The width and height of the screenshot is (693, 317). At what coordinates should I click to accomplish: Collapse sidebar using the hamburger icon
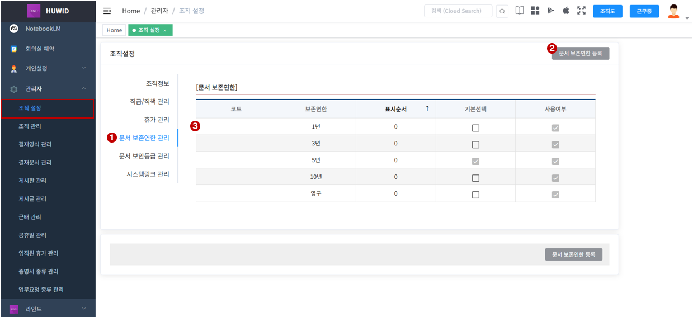[107, 11]
